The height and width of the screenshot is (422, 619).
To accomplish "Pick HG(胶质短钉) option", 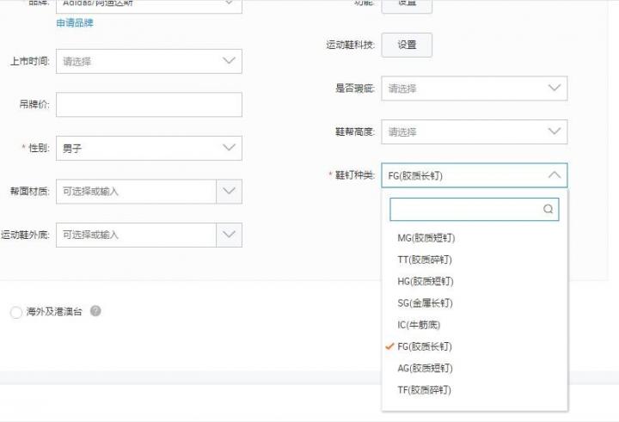I will pyautogui.click(x=425, y=281).
